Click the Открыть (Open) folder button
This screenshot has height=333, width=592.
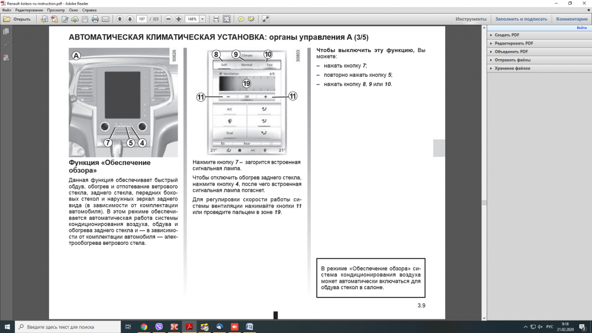(17, 19)
